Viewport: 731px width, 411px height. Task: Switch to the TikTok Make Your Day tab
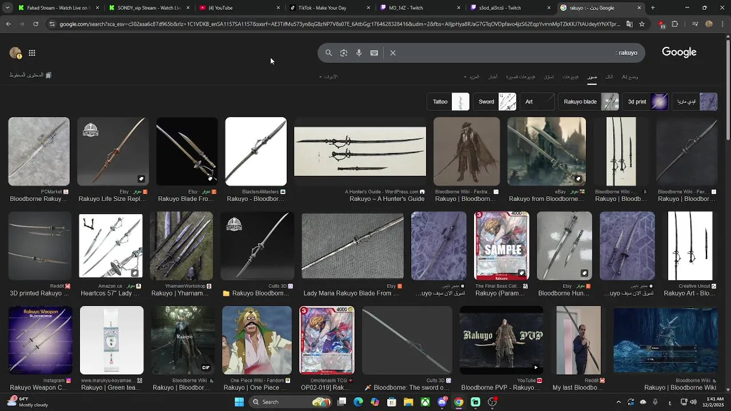pos(331,8)
